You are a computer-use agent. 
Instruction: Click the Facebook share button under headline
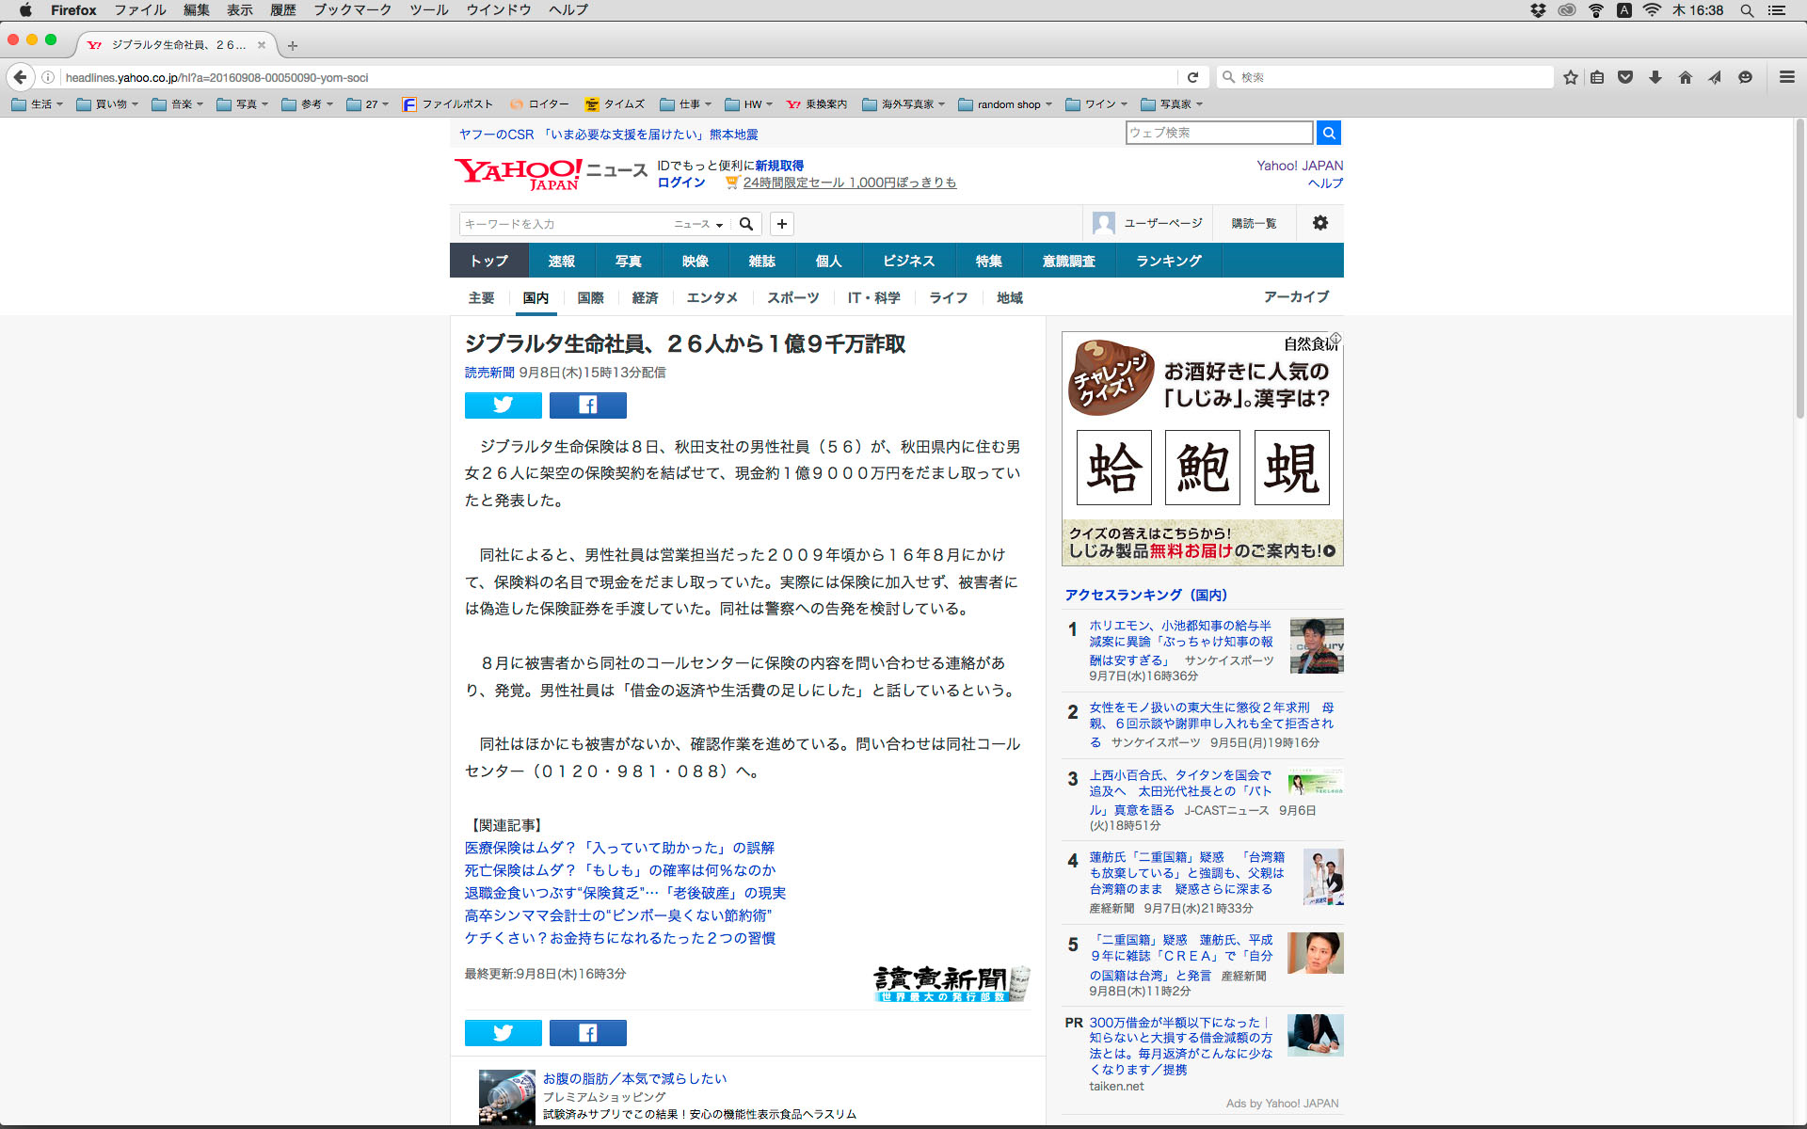(x=587, y=405)
